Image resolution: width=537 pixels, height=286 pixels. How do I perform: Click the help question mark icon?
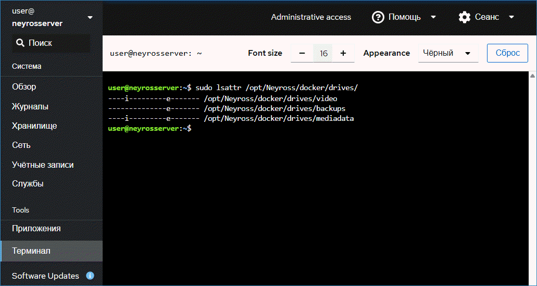point(378,17)
